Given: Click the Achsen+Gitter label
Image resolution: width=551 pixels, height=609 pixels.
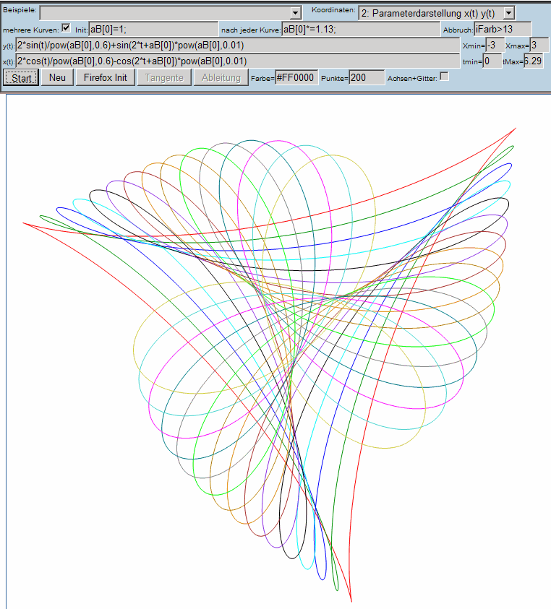Looking at the screenshot, I should coord(412,79).
